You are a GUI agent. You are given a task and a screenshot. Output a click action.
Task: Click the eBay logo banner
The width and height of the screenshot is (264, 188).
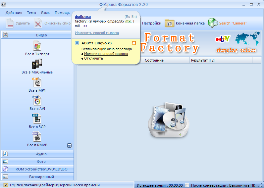click(x=223, y=39)
